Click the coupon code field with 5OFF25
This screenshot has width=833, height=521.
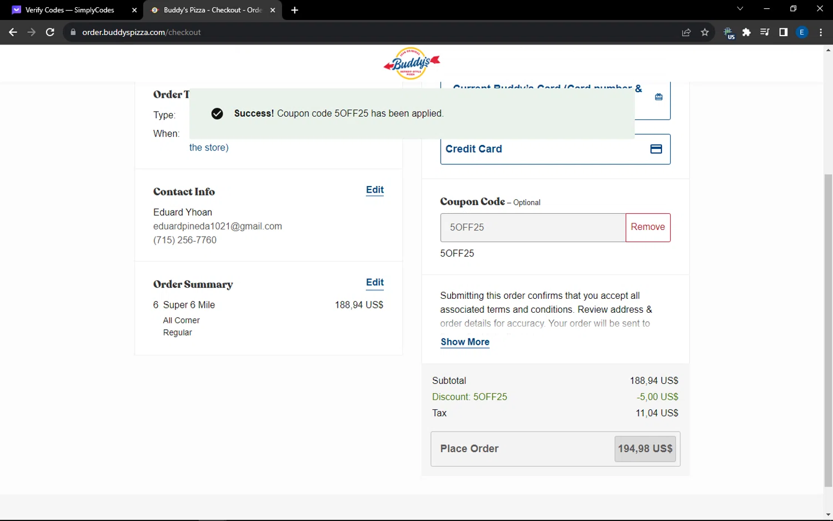[533, 228]
